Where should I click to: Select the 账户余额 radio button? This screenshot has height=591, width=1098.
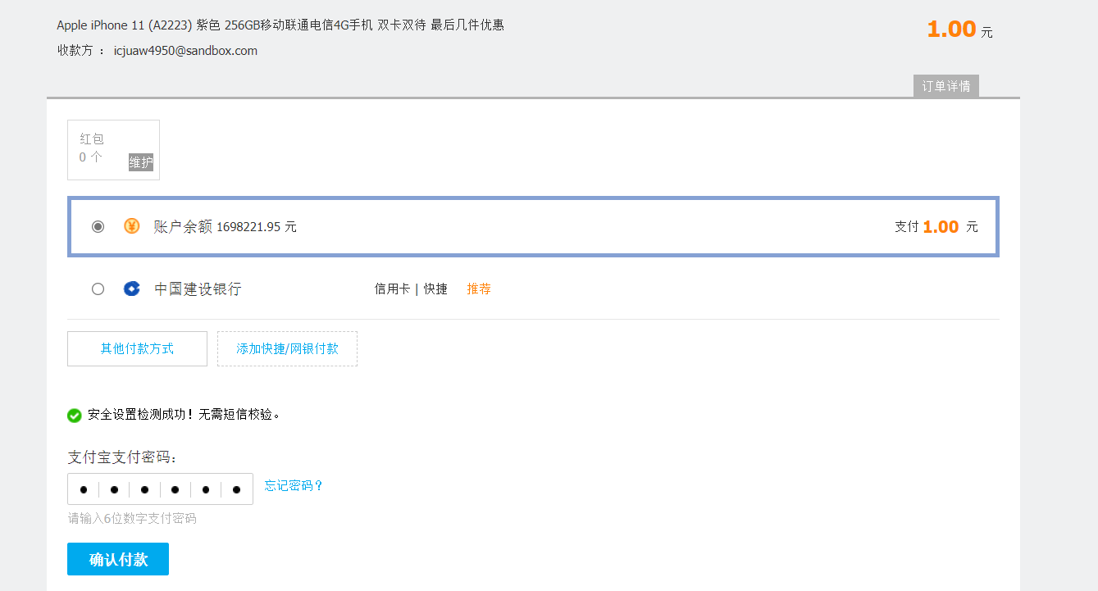[98, 226]
